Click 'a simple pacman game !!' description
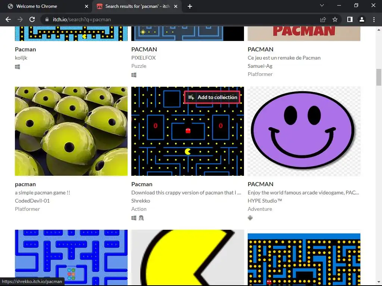This screenshot has height=286, width=382. point(43,193)
